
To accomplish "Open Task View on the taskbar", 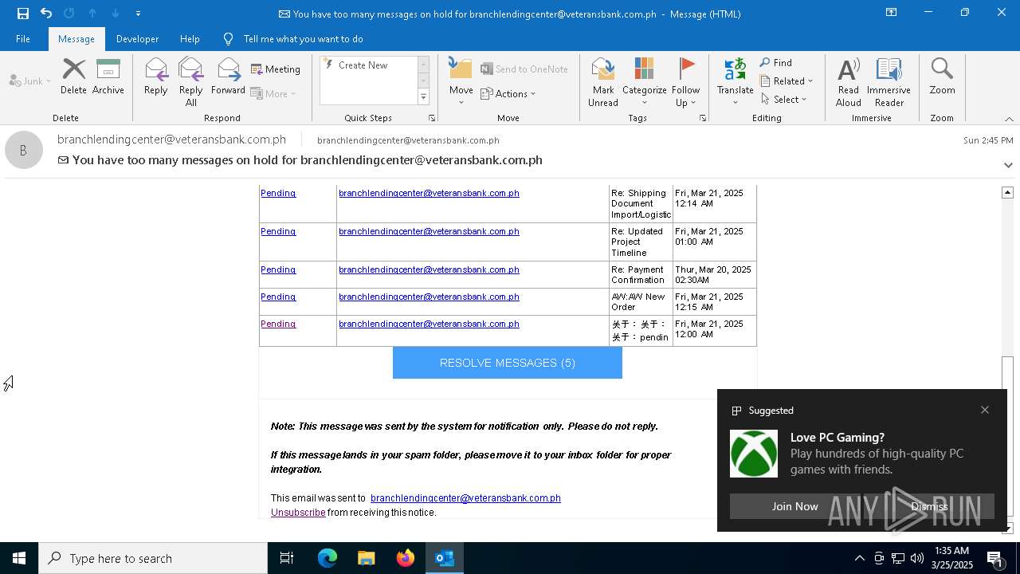I will tap(287, 558).
